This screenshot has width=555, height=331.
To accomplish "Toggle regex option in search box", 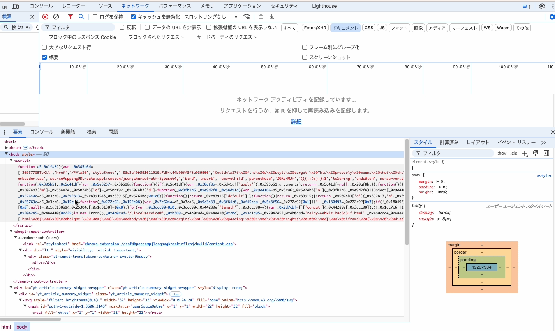I will point(19,27).
